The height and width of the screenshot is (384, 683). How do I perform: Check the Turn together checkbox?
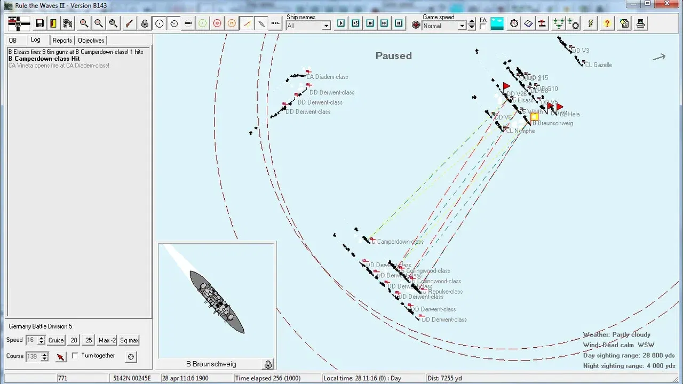74,356
